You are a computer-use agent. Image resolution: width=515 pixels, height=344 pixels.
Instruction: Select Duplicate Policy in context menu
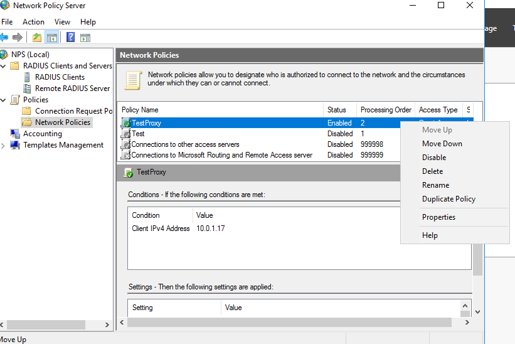449,199
